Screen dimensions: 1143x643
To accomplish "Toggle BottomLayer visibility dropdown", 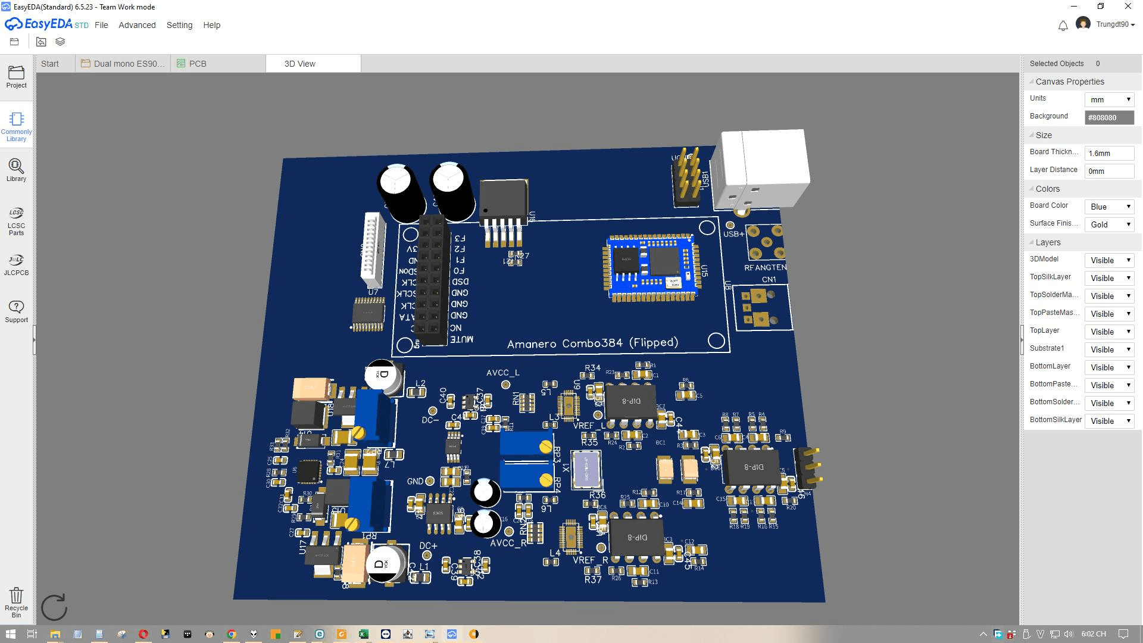I will coord(1109,367).
